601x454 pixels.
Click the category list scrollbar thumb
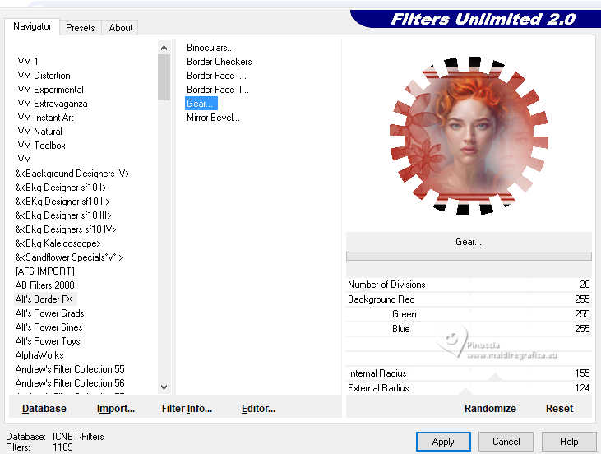coord(164,77)
